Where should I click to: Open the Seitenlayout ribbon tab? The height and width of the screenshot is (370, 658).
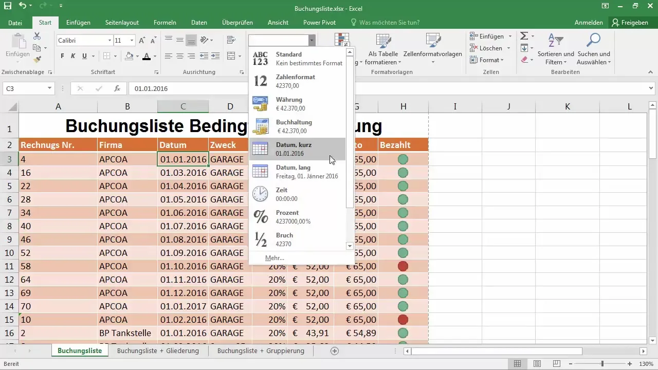pos(122,23)
